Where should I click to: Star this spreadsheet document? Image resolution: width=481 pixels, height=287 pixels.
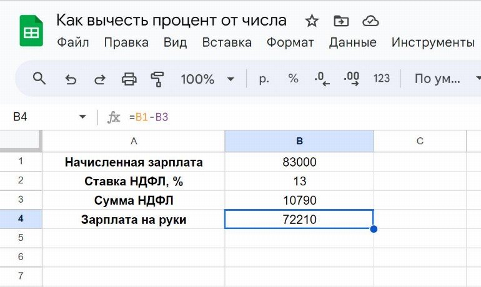pos(312,21)
